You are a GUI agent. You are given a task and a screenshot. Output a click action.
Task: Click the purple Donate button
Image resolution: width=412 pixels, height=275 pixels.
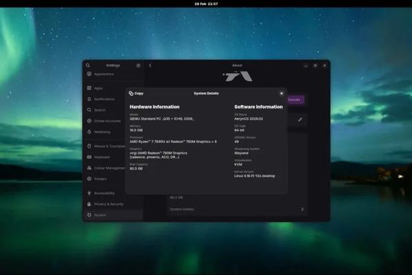296,100
